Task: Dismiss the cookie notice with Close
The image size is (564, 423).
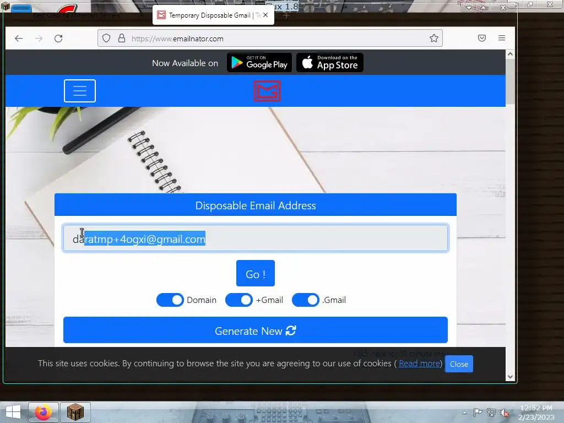Action: (x=459, y=364)
